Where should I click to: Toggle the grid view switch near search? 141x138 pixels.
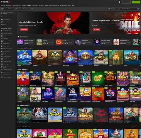coord(138,9)
